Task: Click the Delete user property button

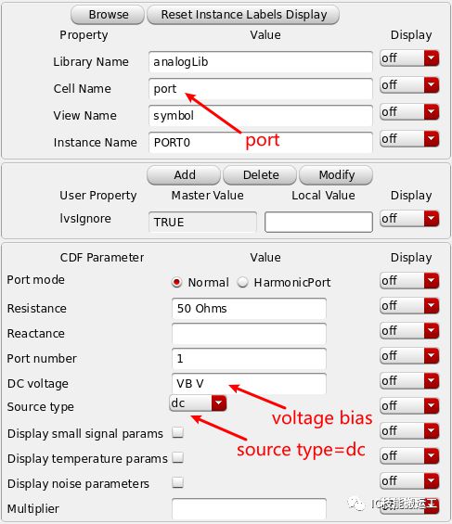Action: pos(260,175)
